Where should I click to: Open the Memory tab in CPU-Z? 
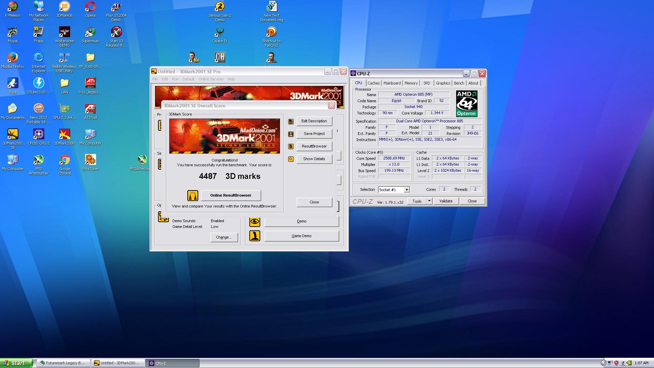[x=411, y=83]
